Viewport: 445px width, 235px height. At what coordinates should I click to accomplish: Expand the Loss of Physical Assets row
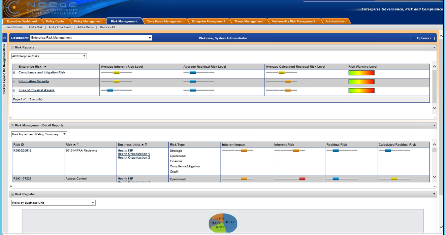point(14,90)
